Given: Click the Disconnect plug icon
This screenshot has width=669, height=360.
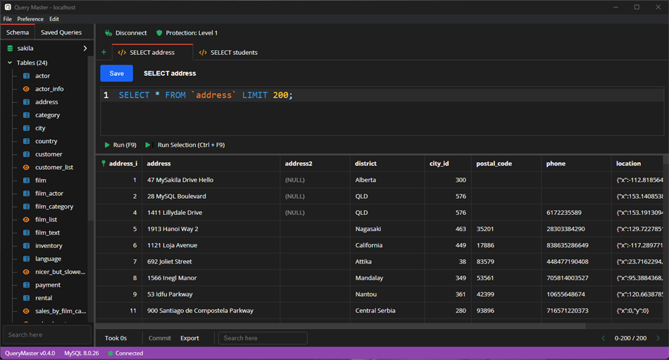Looking at the screenshot, I should 108,33.
